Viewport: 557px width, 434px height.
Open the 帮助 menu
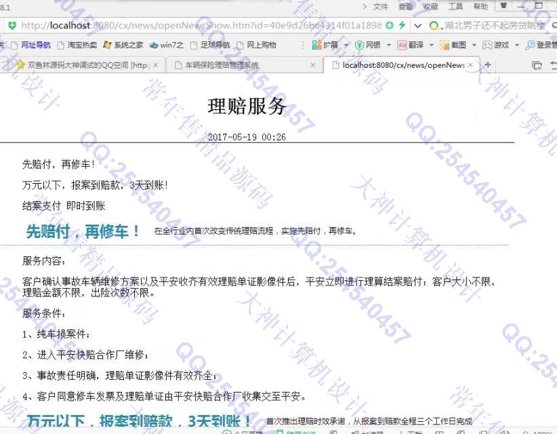480,6
